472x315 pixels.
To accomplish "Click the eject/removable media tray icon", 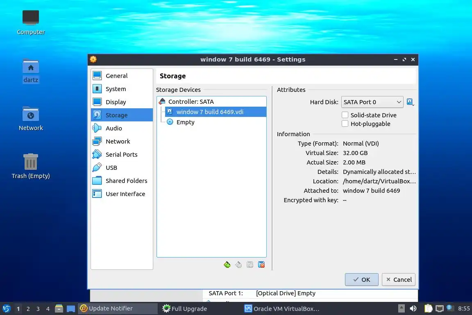I will click(x=401, y=308).
